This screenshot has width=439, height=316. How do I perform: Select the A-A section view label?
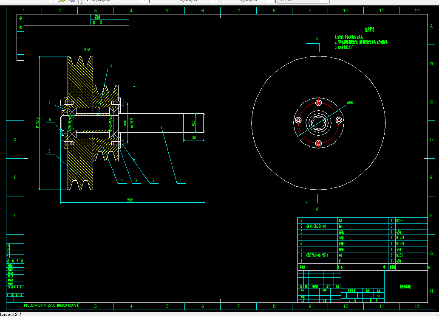(x=87, y=49)
